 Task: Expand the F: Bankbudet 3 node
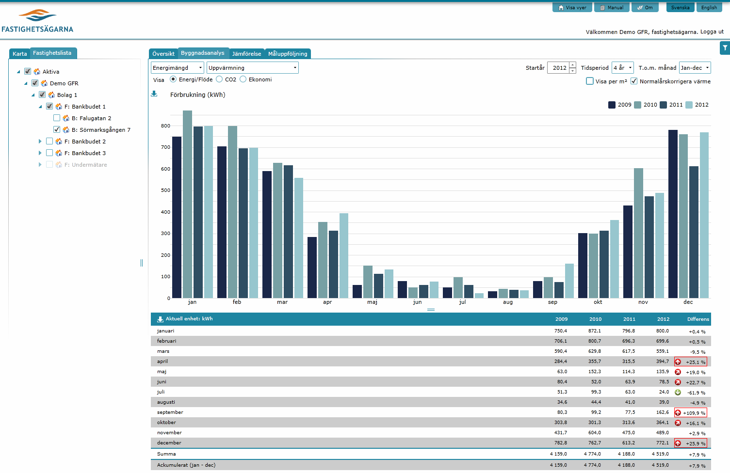pyautogui.click(x=40, y=153)
